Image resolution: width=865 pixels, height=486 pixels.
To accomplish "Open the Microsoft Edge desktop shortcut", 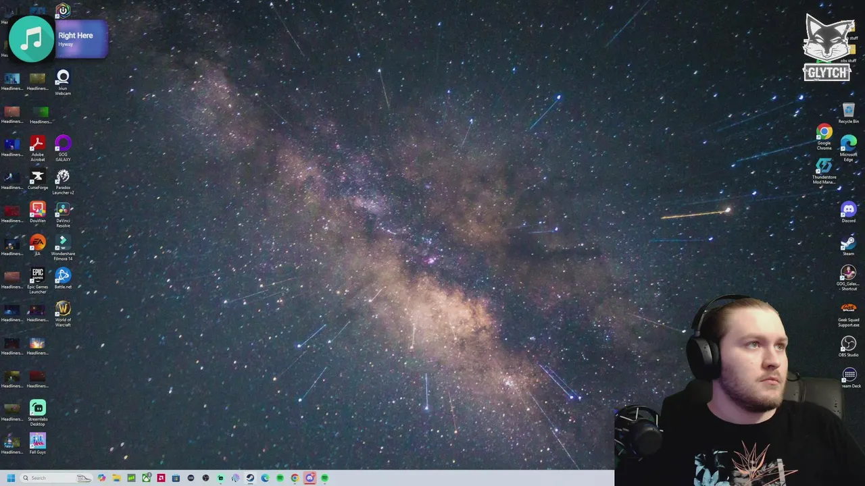I will [x=848, y=148].
